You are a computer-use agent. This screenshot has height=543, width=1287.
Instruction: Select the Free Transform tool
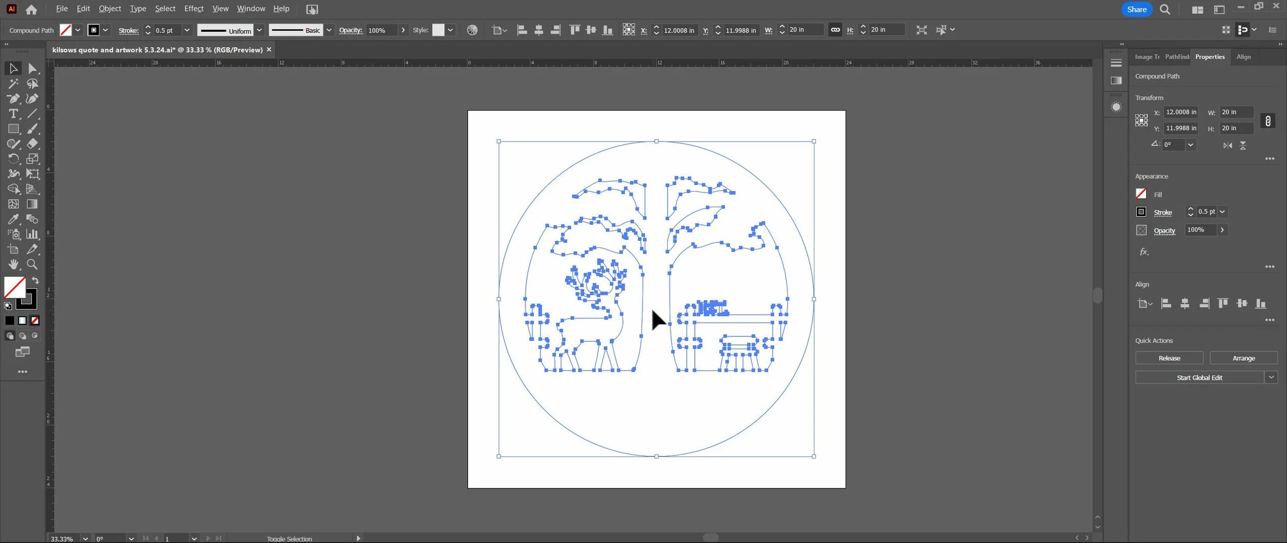[32, 174]
